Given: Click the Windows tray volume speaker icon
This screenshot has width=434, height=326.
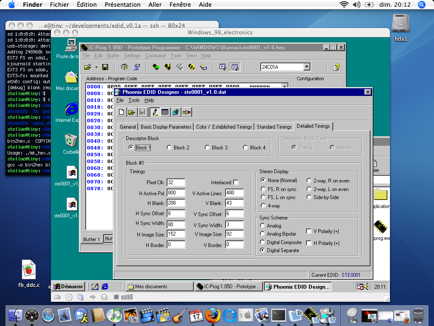Looking at the screenshot, I should 367,287.
